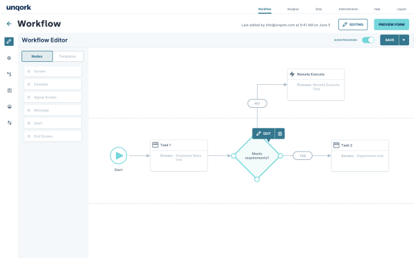414x258 pixels.
Task: Click the right connector circle of decision node
Action: 281,156
